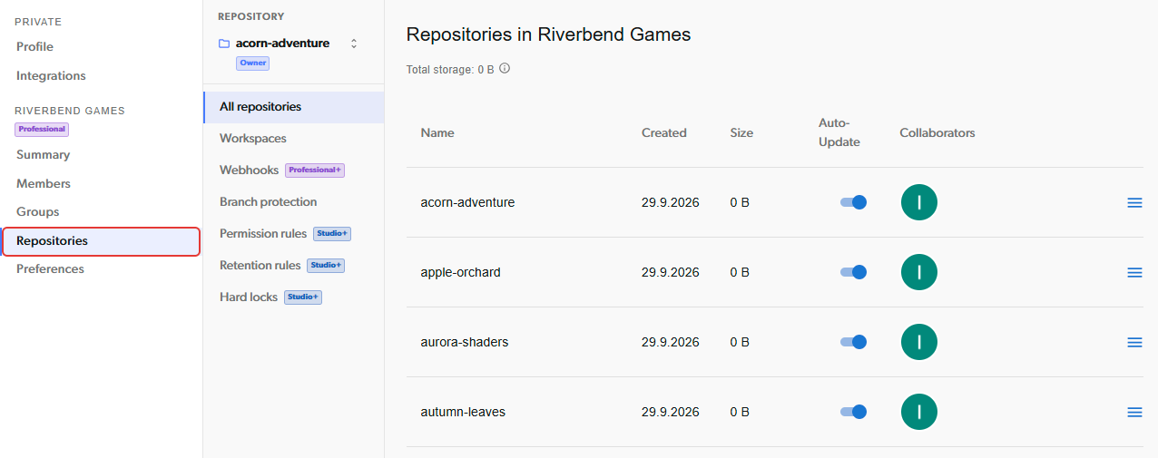1158x458 pixels.
Task: Open Integrations settings
Action: pos(51,75)
